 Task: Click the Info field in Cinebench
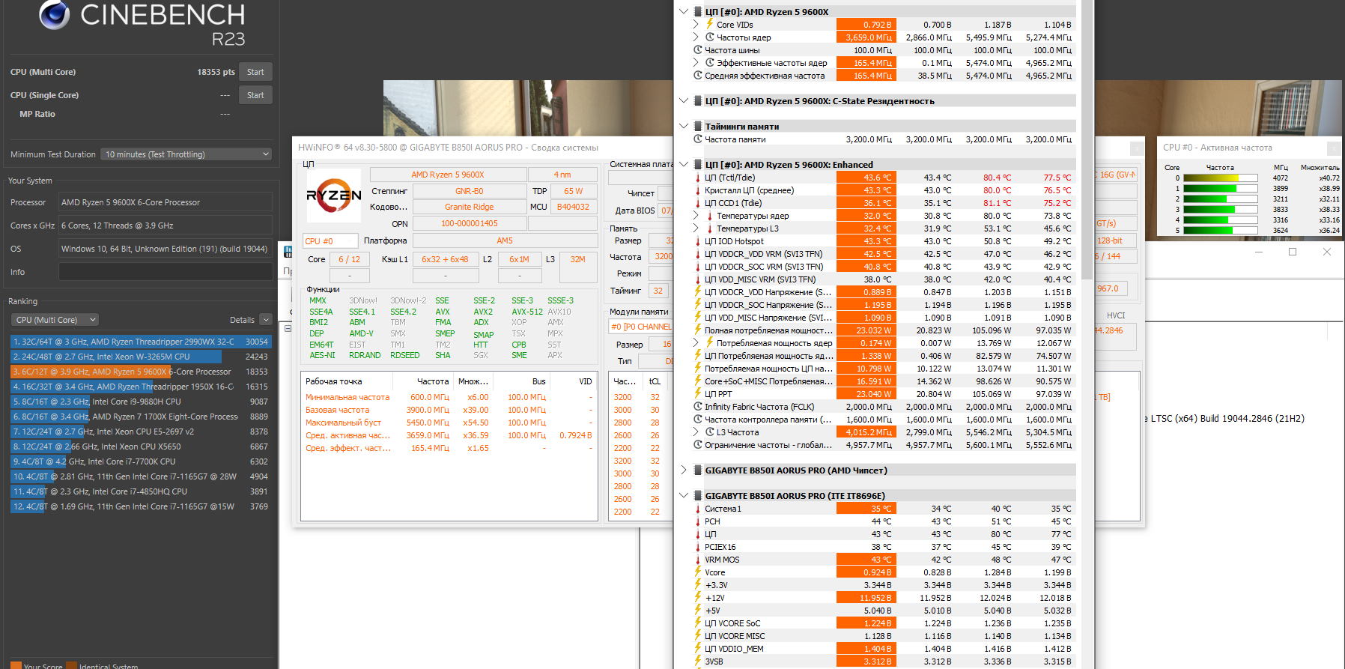point(166,272)
